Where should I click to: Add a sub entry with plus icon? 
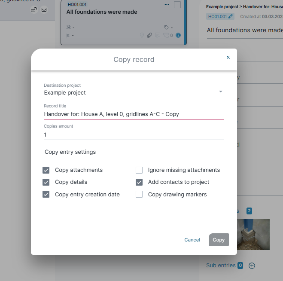(x=252, y=266)
